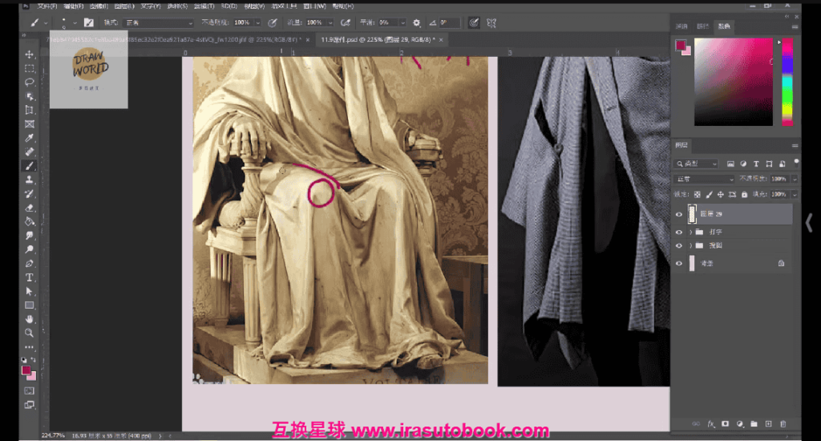Select the Eyedropper tool
The image size is (821, 441).
coord(30,138)
